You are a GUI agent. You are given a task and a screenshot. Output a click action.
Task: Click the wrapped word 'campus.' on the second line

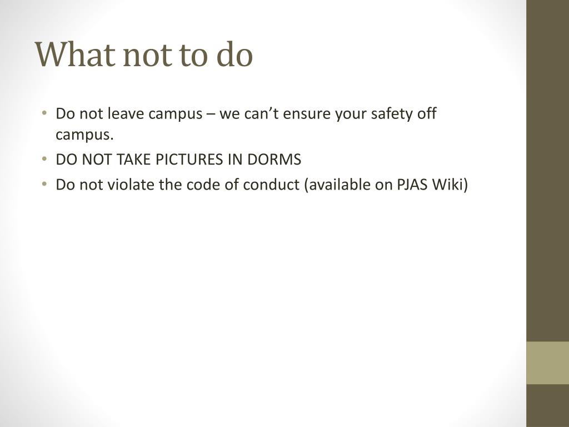click(x=84, y=135)
